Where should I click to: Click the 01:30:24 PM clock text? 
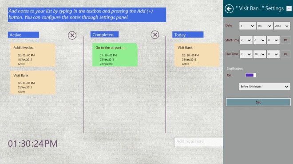tap(33, 144)
